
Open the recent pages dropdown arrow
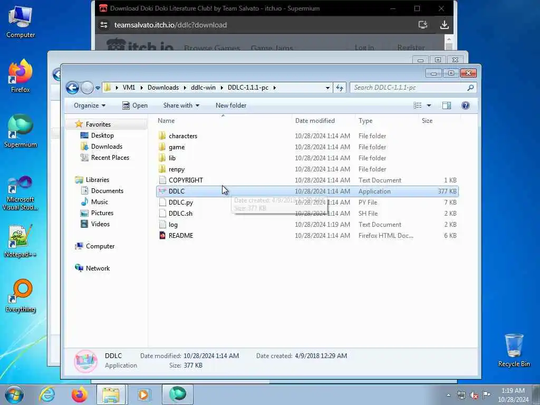pos(98,88)
